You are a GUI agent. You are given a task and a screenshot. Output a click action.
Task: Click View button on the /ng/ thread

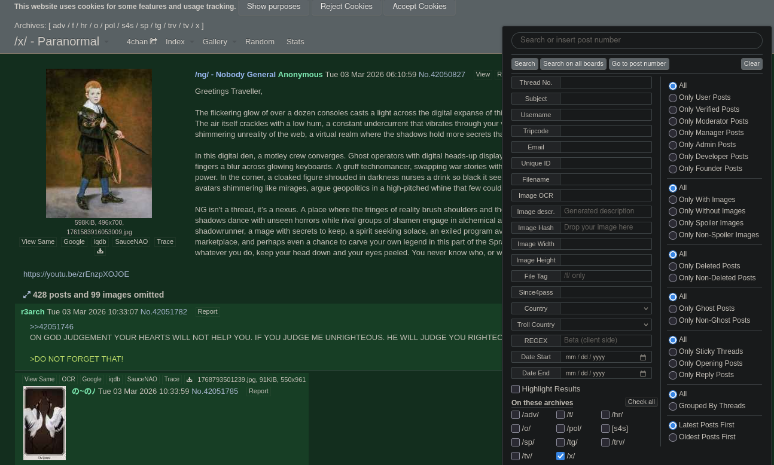pos(483,75)
